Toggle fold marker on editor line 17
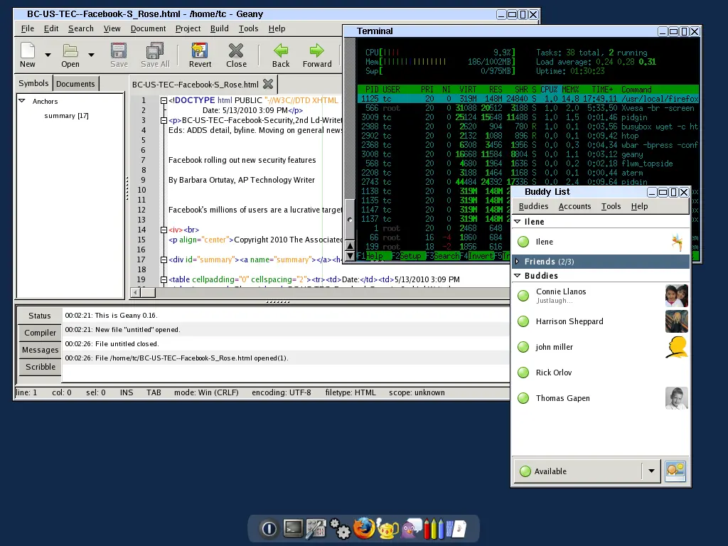 (x=164, y=259)
